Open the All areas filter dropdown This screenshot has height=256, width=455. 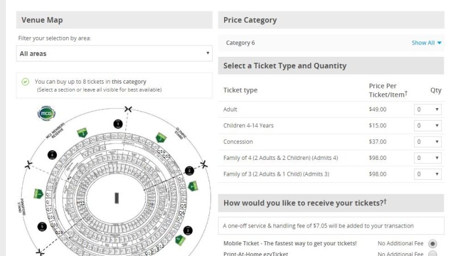pyautogui.click(x=114, y=53)
